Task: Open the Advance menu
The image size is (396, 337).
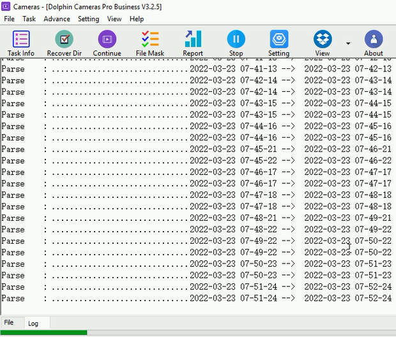Action: [57, 19]
